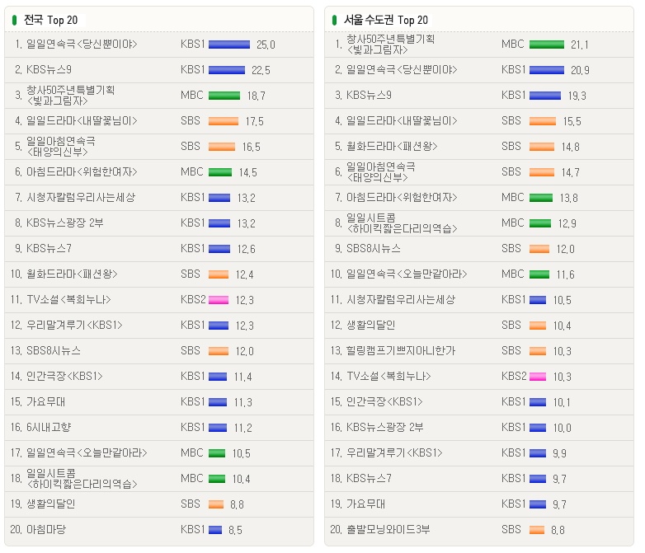645x553 pixels.
Task: Select KBS뉴스광장 2부 in the 전국 list
Action: tap(64, 223)
